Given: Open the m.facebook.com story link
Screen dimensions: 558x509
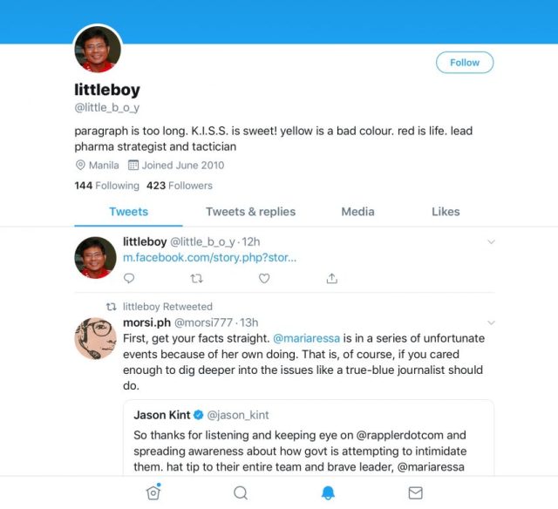Looking at the screenshot, I should click(209, 257).
